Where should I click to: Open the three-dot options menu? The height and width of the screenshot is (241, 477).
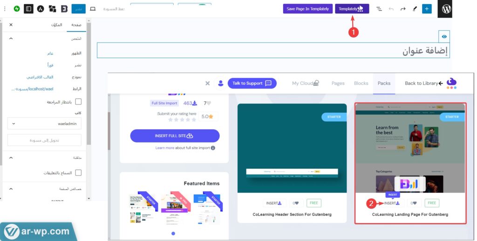click(5, 9)
